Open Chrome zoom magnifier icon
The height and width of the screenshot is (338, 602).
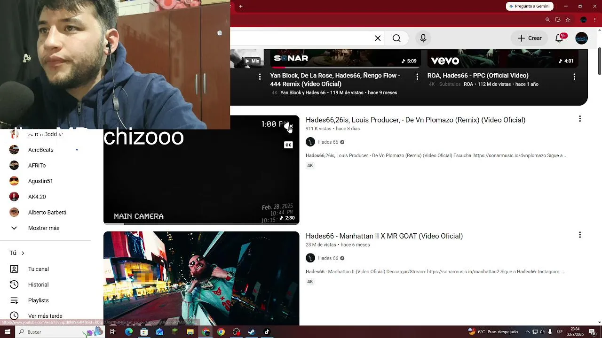click(x=547, y=20)
